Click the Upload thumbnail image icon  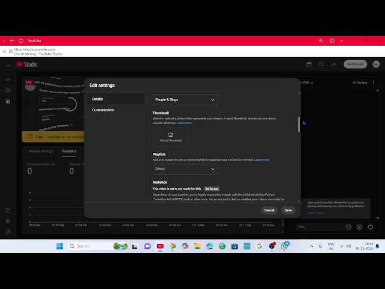(171, 135)
